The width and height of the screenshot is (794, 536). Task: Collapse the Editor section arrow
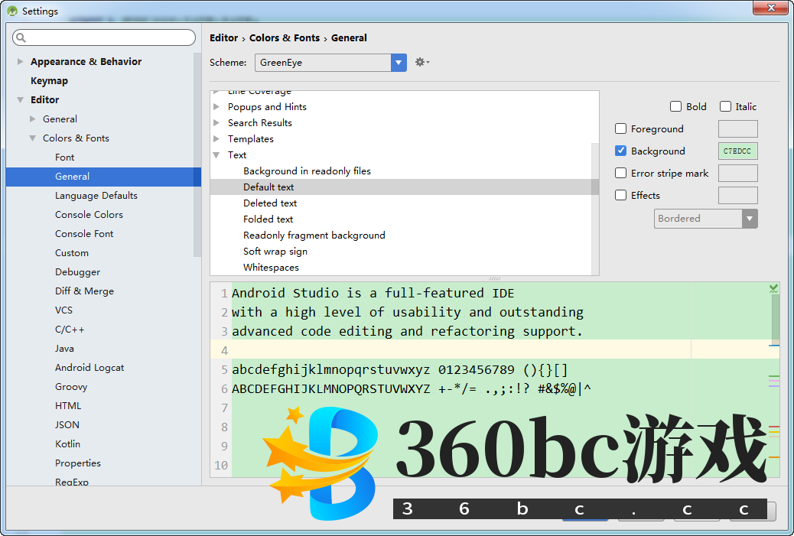[20, 99]
